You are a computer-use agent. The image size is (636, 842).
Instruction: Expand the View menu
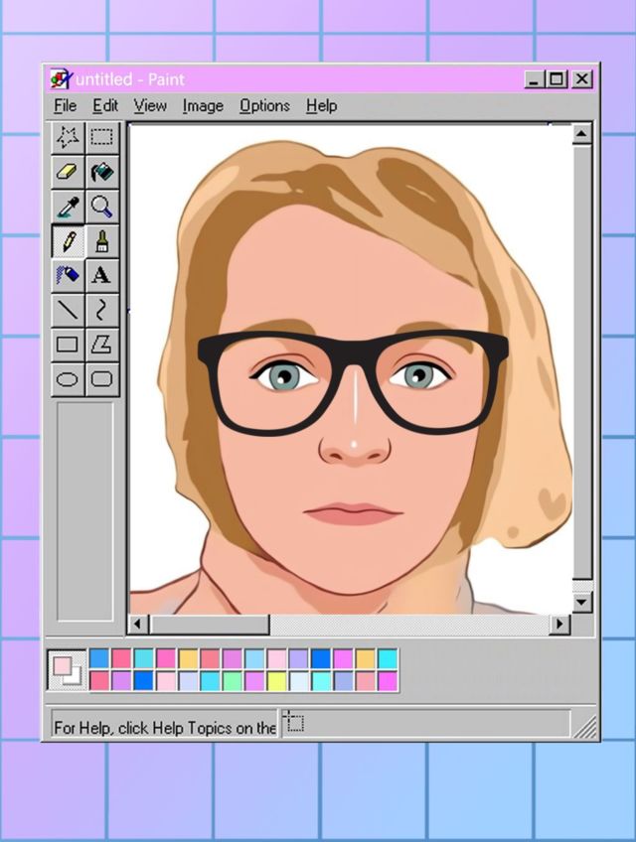coord(150,105)
